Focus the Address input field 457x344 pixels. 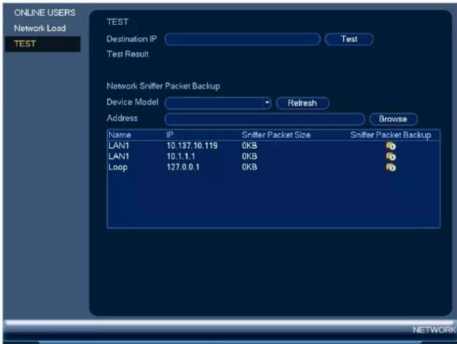pos(264,119)
